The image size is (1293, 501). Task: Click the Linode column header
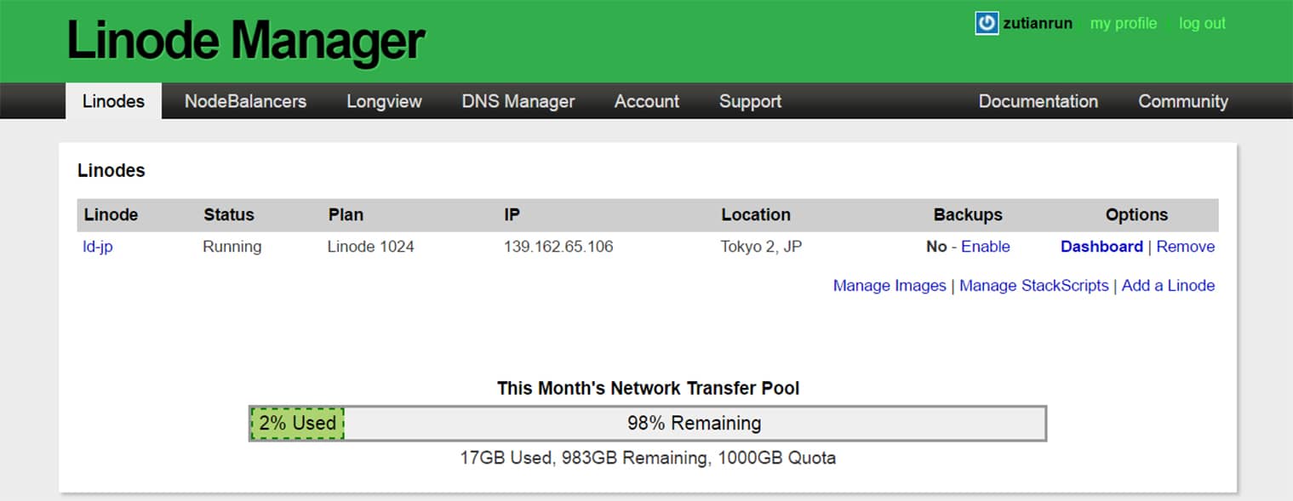[111, 215]
